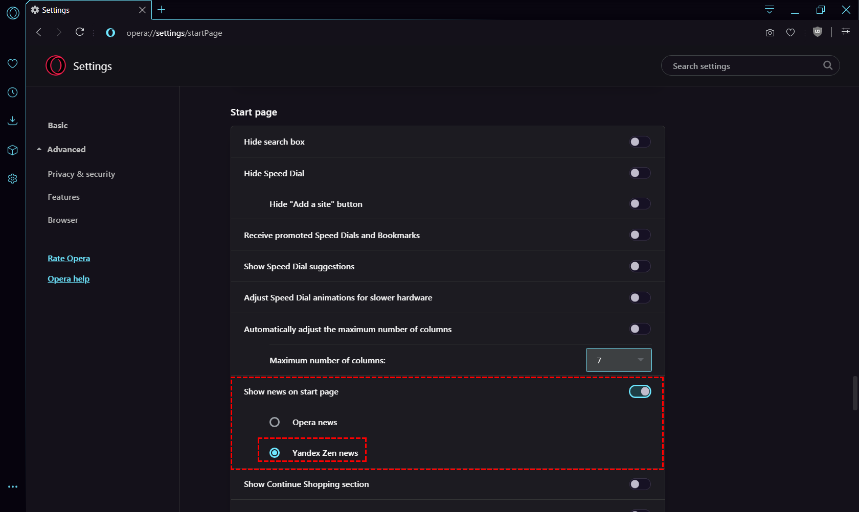
Task: Select the Opera news radio button
Action: coord(275,422)
